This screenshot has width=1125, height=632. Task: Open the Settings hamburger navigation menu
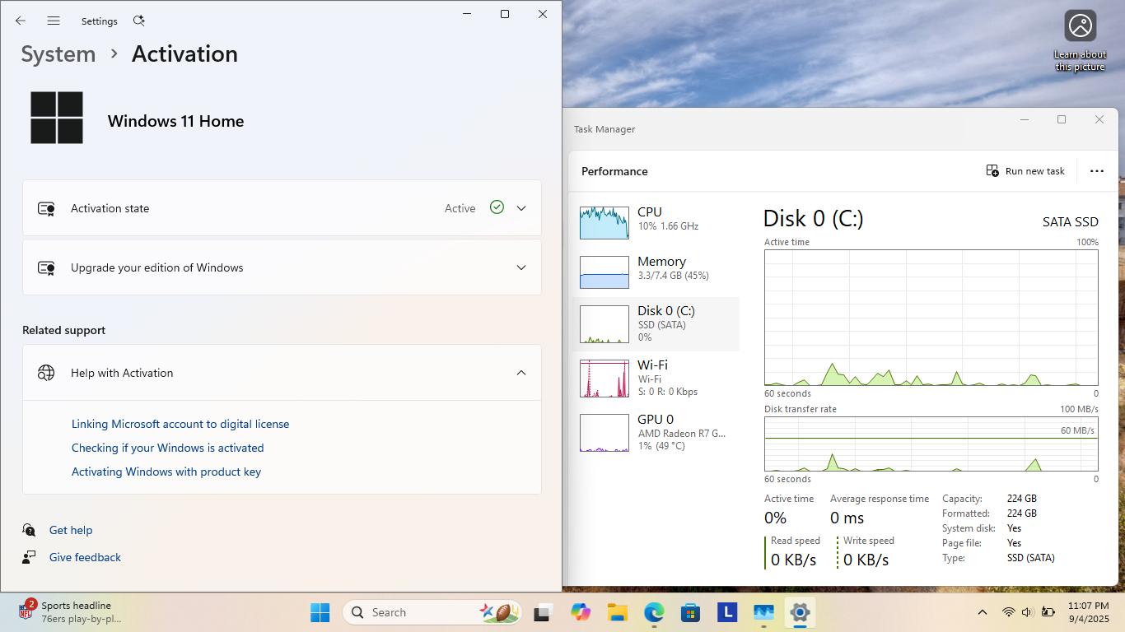pyautogui.click(x=54, y=21)
